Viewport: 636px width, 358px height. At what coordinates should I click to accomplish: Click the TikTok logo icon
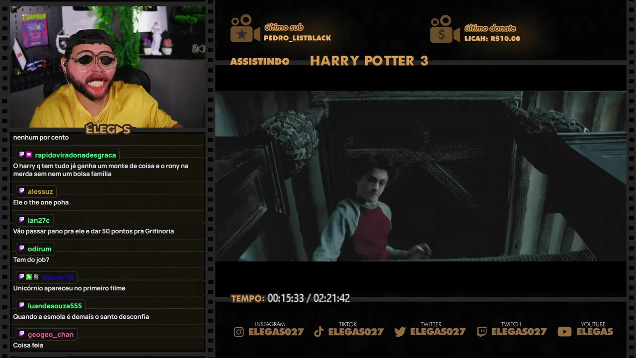tap(319, 332)
